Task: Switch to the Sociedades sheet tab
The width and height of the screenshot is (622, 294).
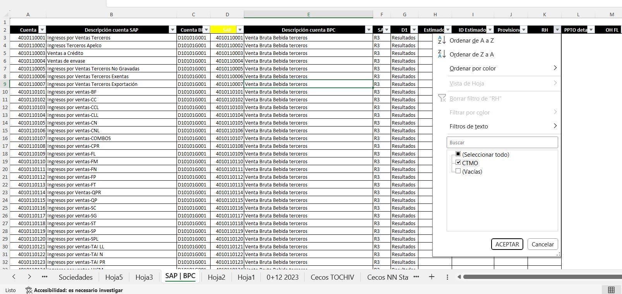Action: 75,277
